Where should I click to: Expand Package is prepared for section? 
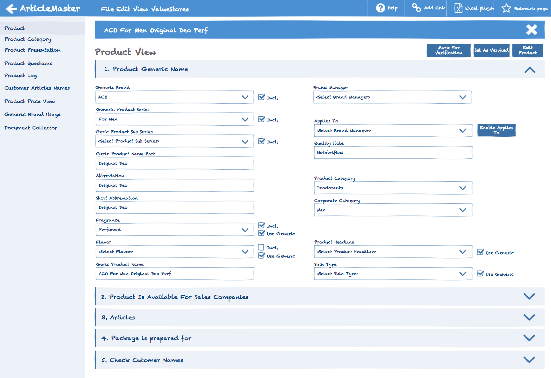(529, 338)
